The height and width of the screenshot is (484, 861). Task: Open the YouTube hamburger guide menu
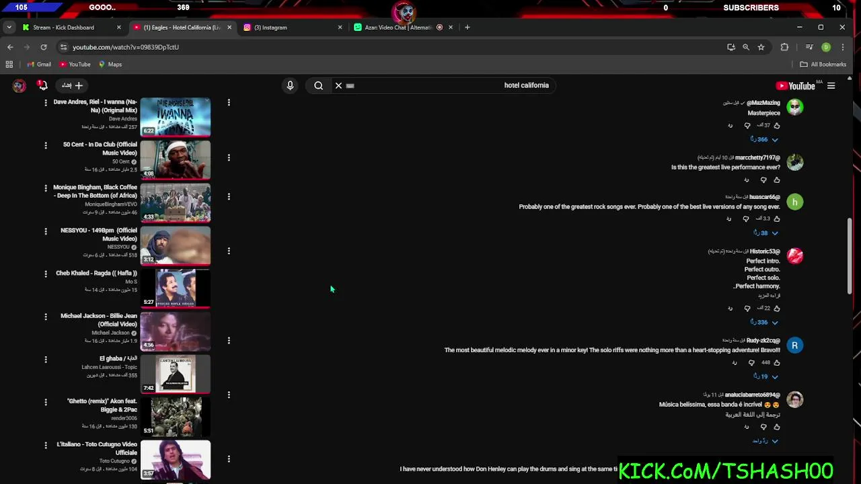click(x=831, y=85)
